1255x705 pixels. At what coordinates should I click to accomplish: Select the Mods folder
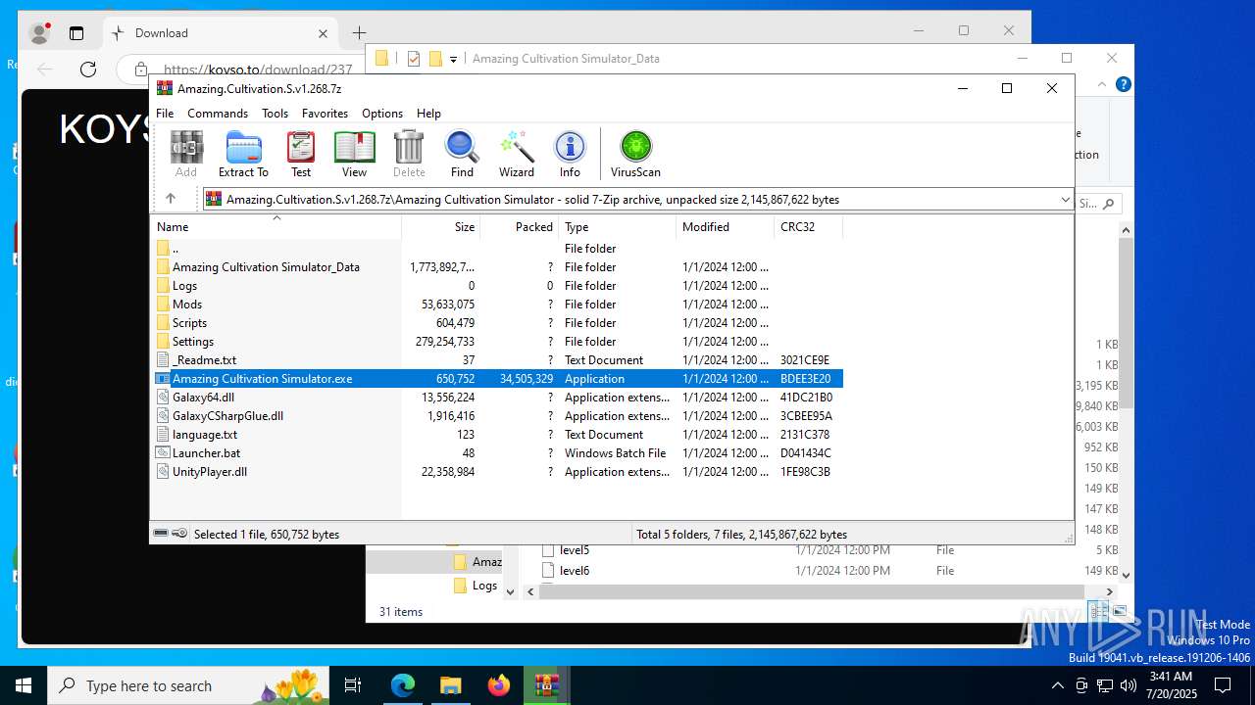pos(498,305)
